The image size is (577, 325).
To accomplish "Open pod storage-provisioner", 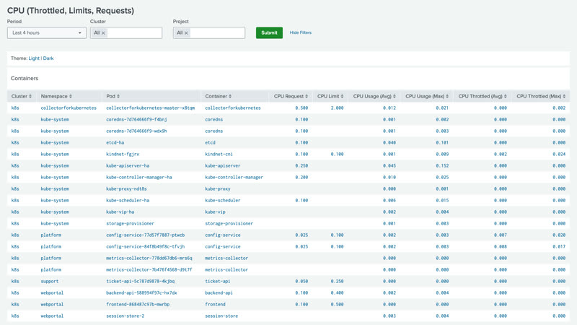I will click(x=131, y=223).
